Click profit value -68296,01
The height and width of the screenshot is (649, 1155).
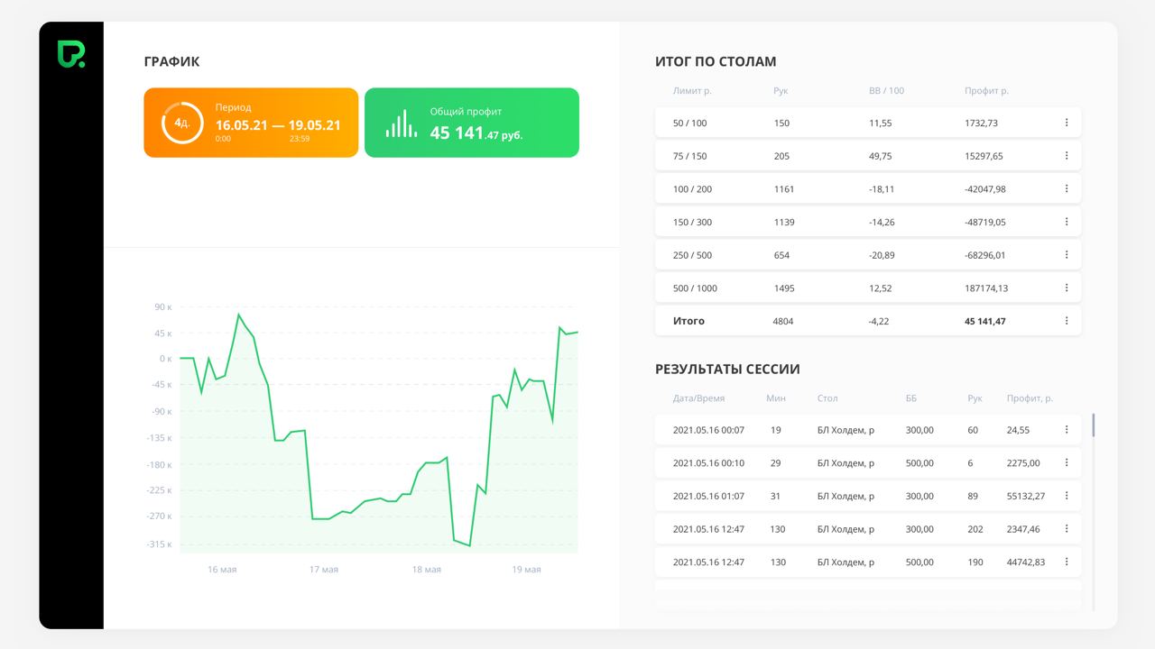point(985,255)
